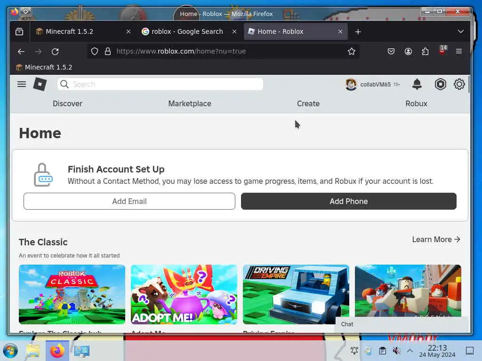The height and width of the screenshot is (361, 482).
Task: Open the Driving Empire game thumbnail
Action: click(296, 294)
